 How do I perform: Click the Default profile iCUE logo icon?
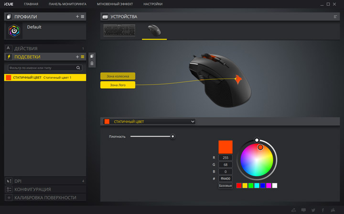click(x=14, y=31)
